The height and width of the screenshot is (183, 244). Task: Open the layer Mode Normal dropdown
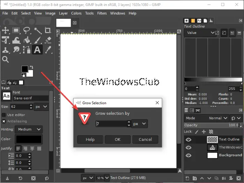206,118
